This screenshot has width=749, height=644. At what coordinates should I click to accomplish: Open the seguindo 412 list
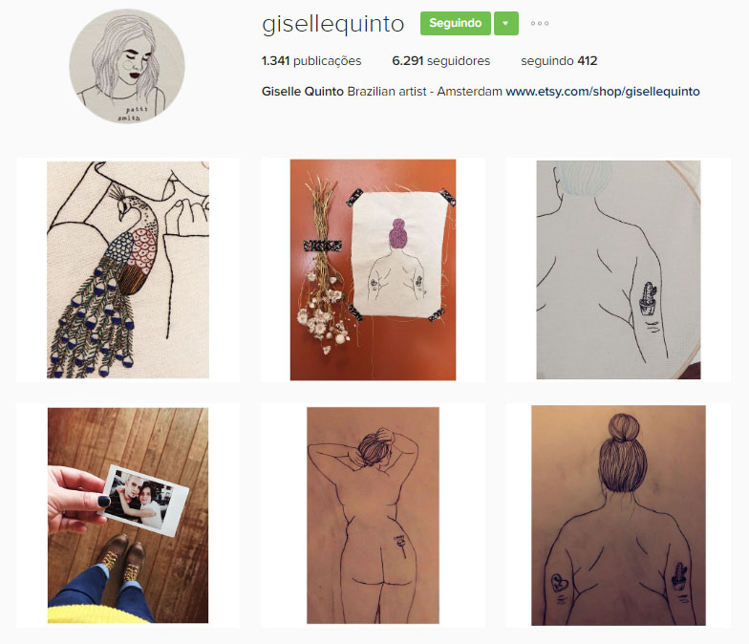tap(559, 61)
